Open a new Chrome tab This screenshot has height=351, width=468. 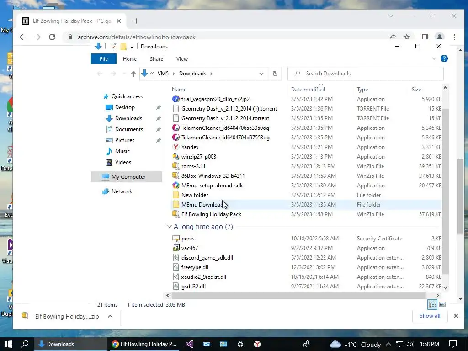click(x=136, y=21)
